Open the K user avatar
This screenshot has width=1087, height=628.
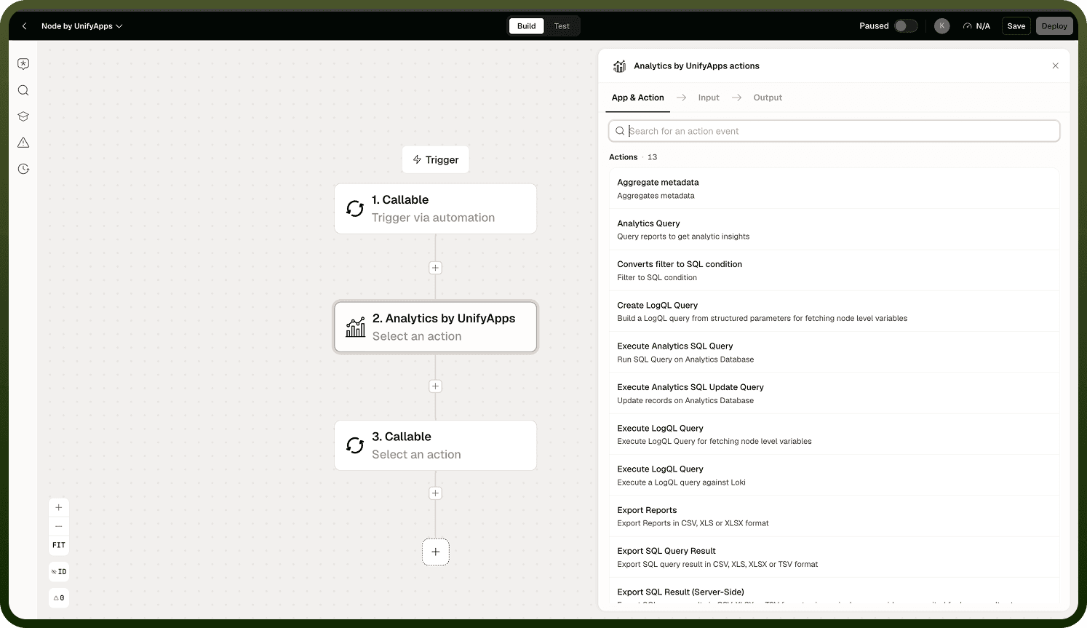click(x=942, y=26)
